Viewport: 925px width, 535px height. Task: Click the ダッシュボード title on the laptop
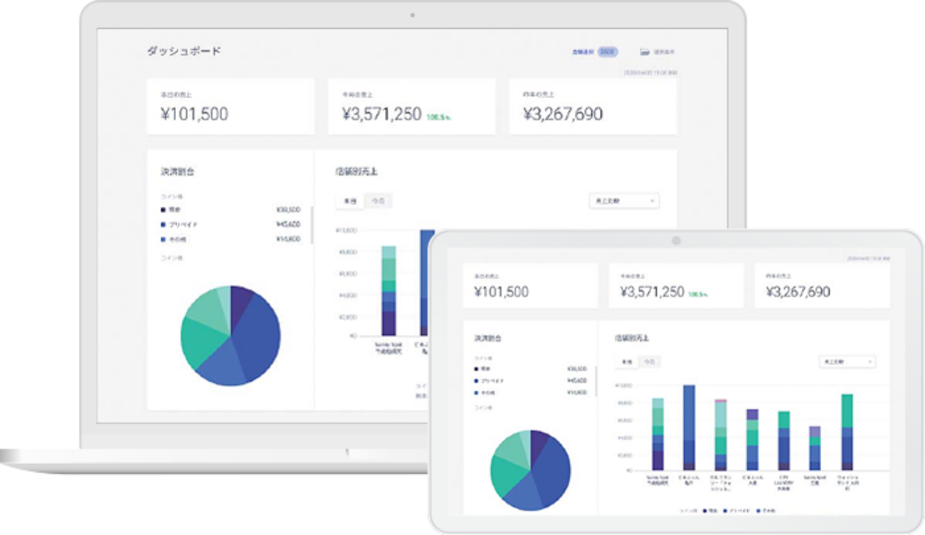pyautogui.click(x=184, y=51)
